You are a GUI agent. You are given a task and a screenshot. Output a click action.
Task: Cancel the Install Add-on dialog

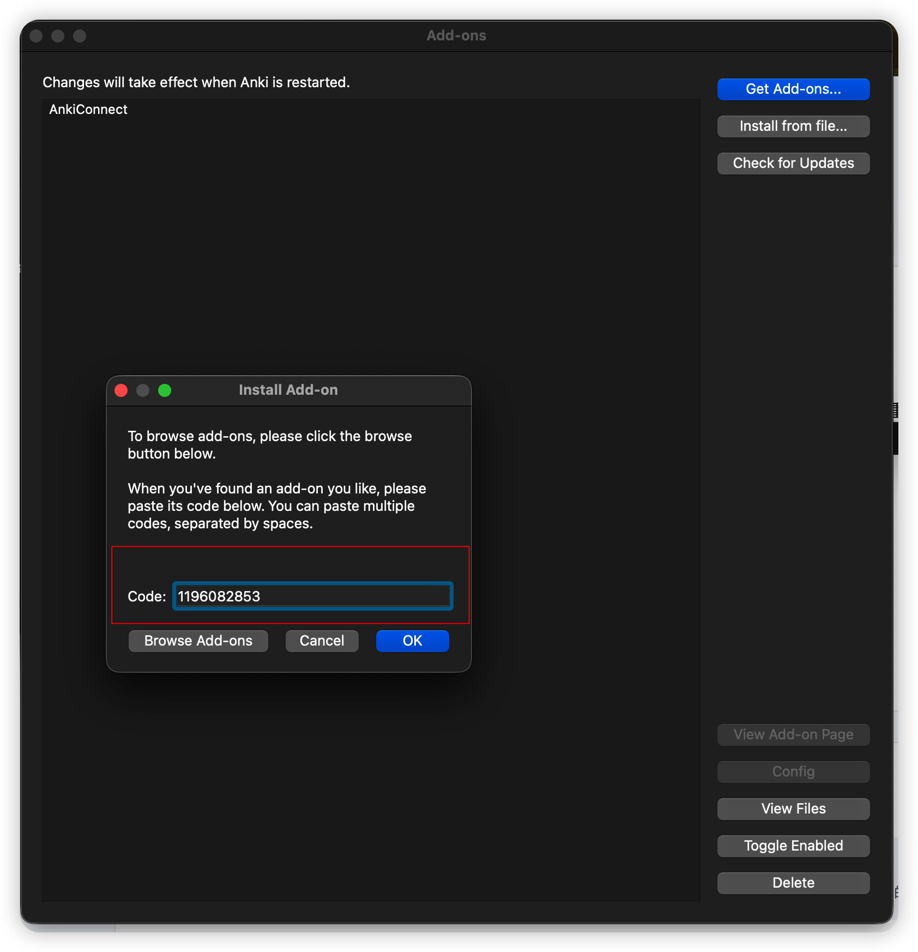pyautogui.click(x=322, y=641)
